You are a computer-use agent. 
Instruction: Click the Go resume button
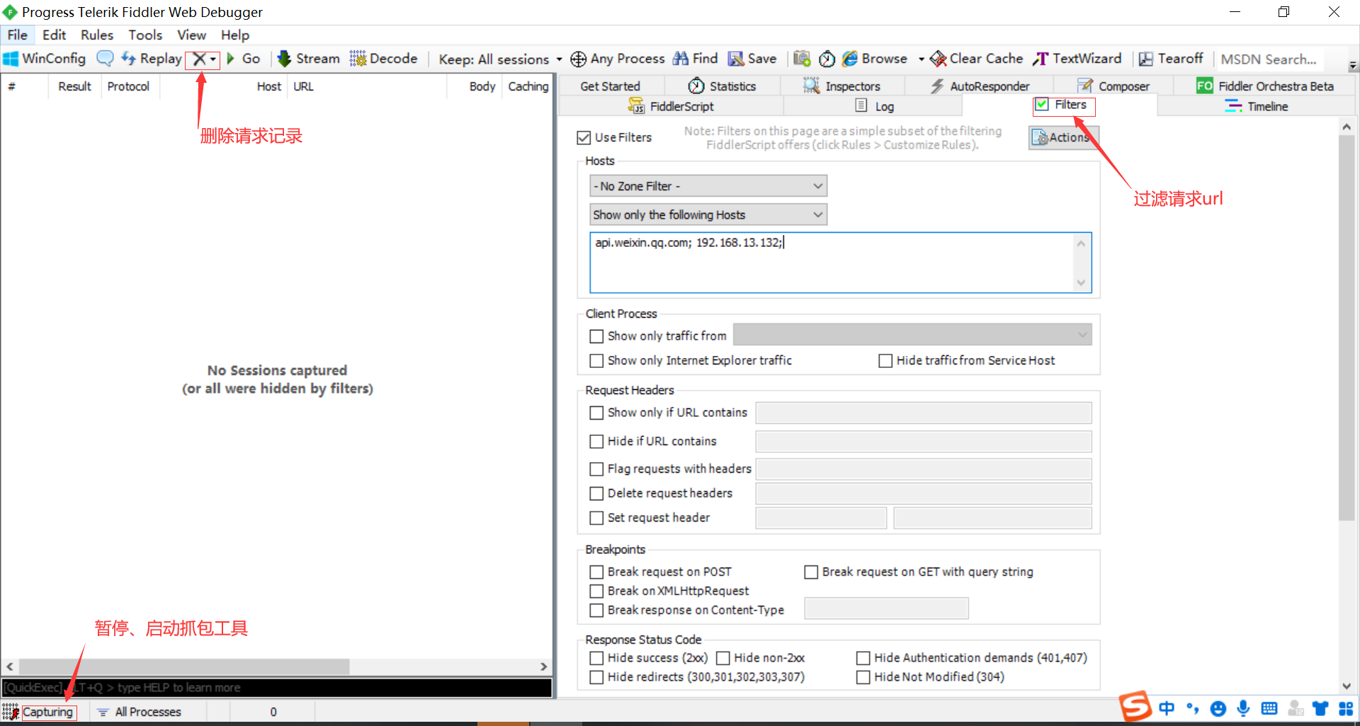(243, 59)
